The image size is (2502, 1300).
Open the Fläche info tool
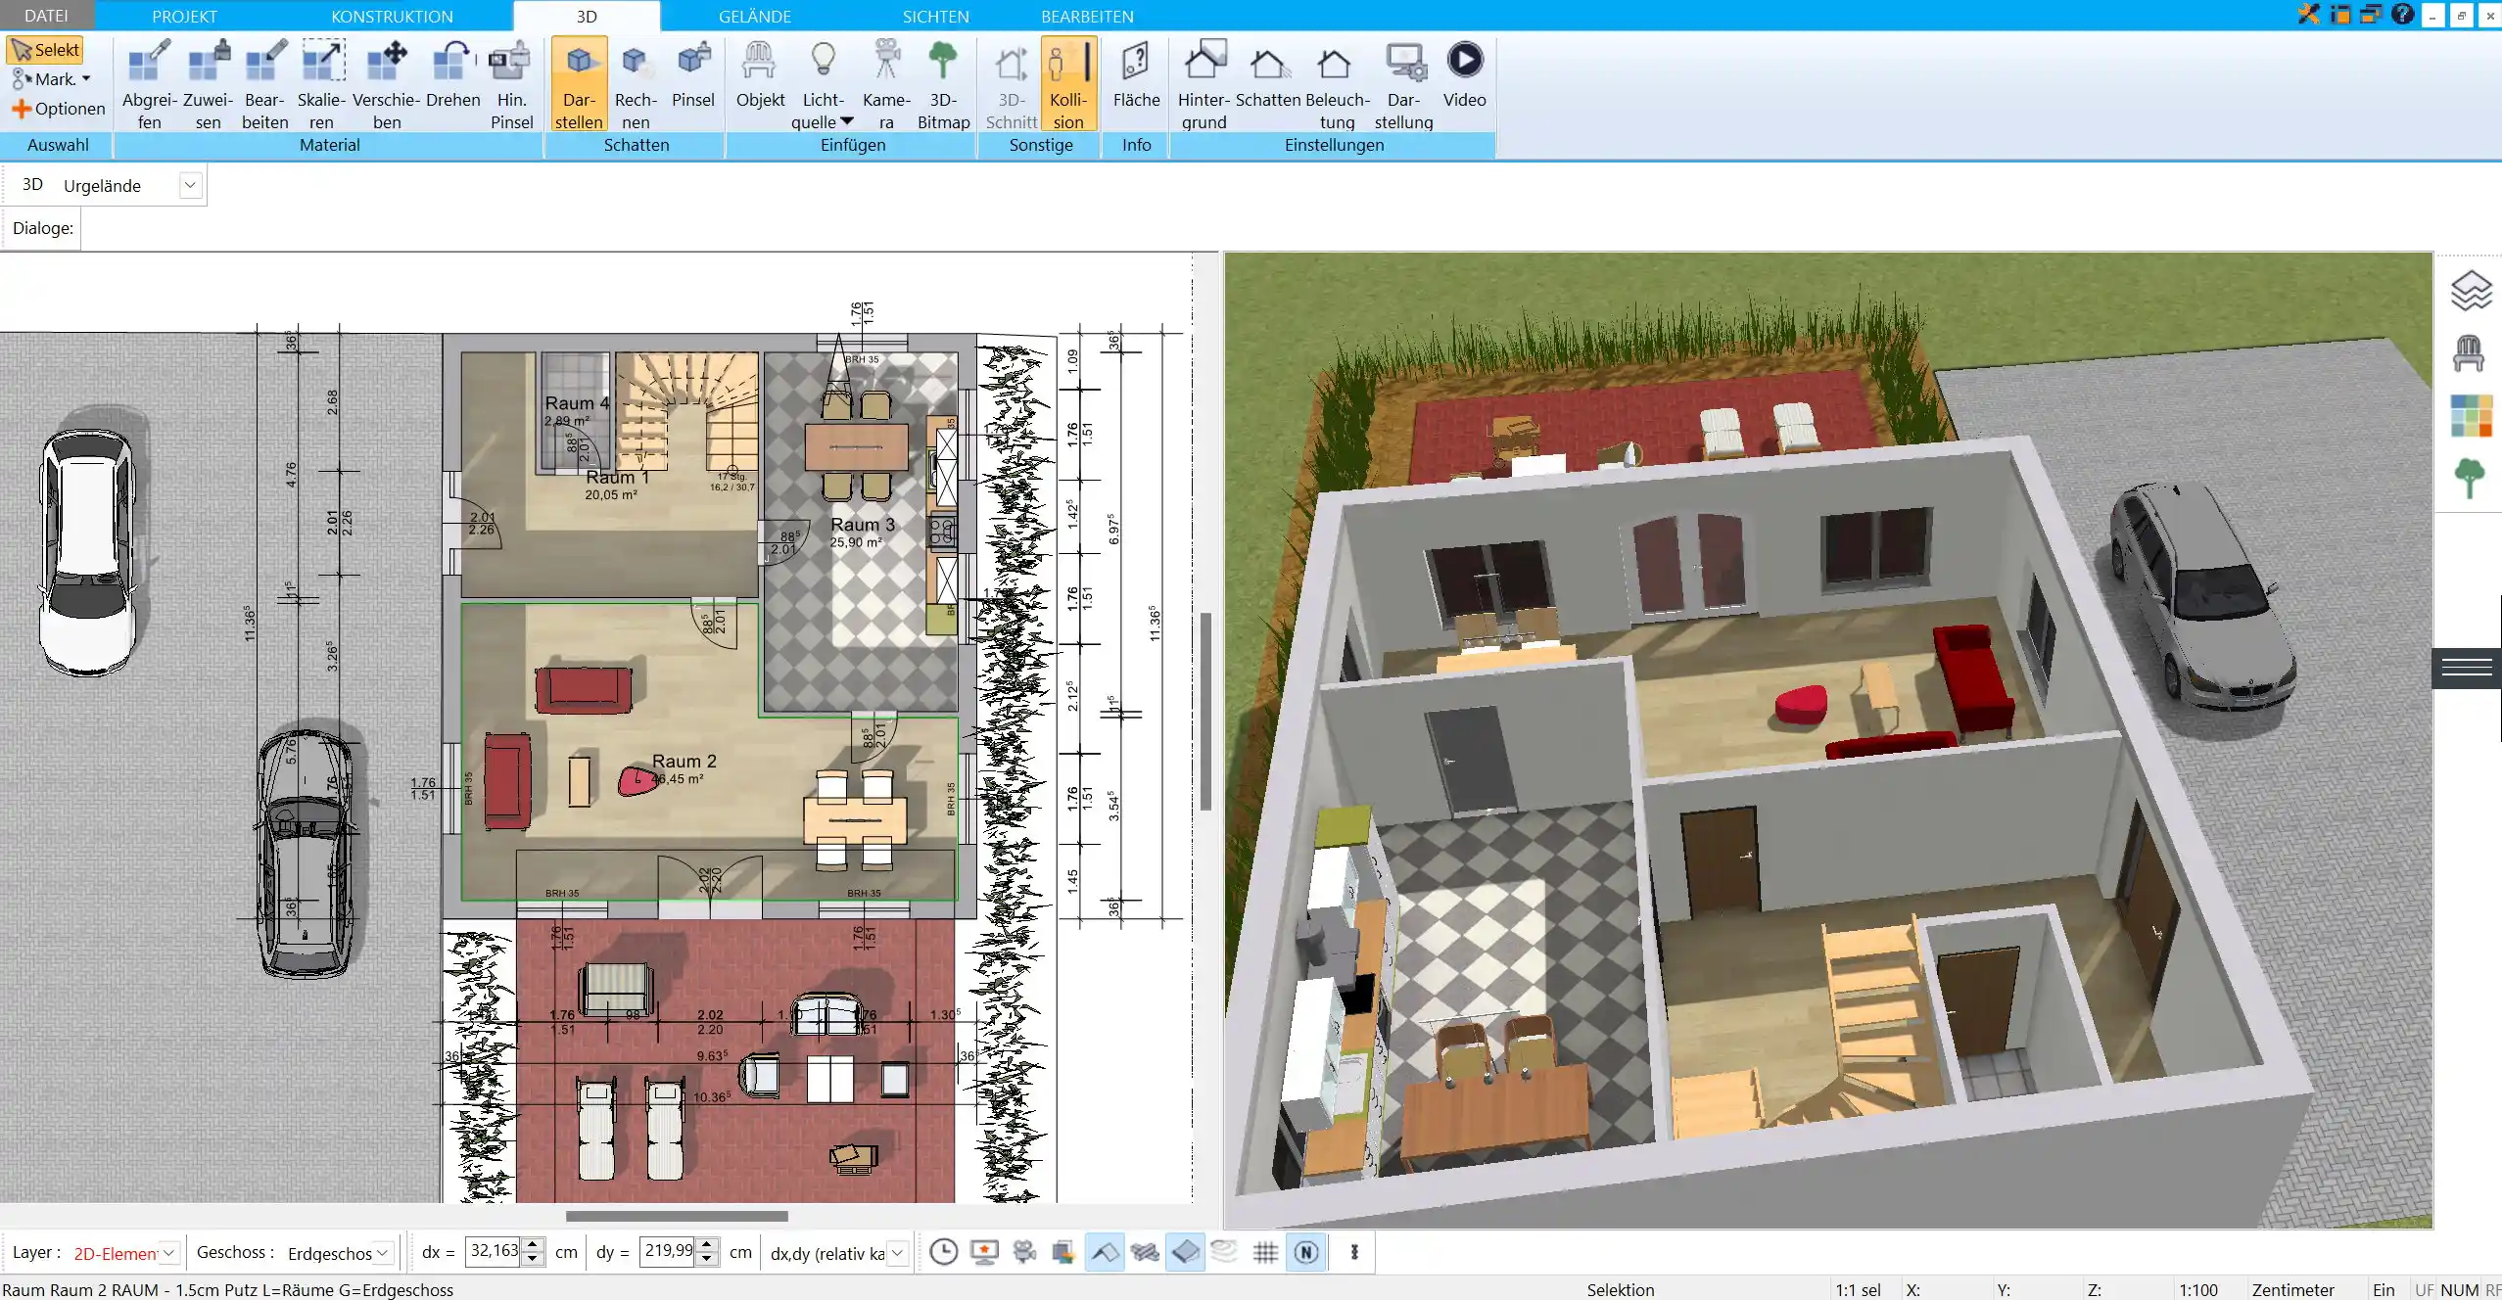1136,74
